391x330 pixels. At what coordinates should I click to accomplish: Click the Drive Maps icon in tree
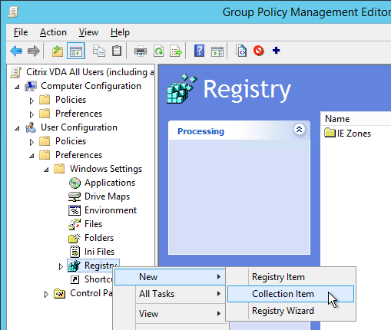[x=75, y=196]
